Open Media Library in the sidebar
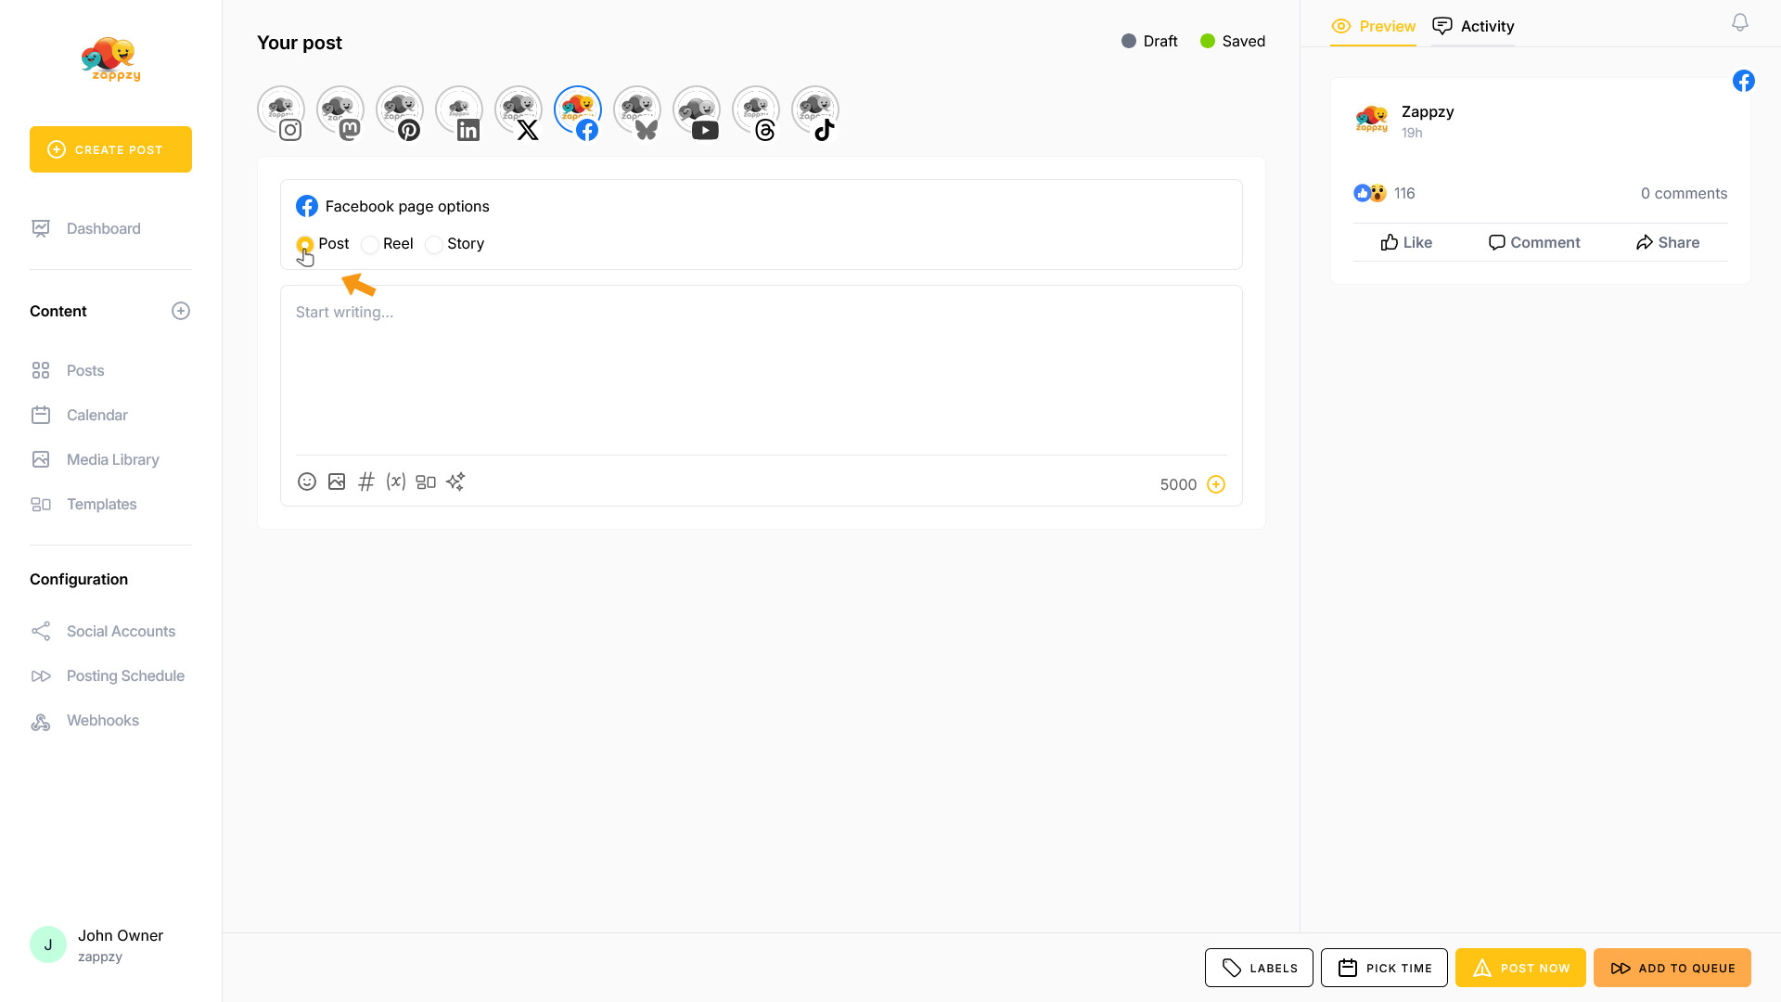 tap(112, 459)
